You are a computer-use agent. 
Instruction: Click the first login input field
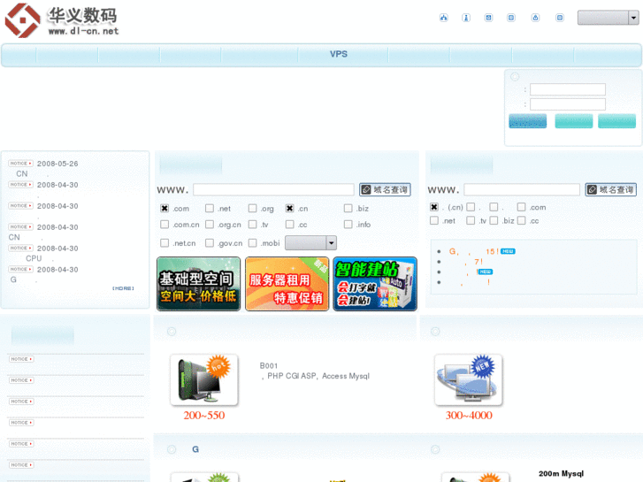[567, 89]
